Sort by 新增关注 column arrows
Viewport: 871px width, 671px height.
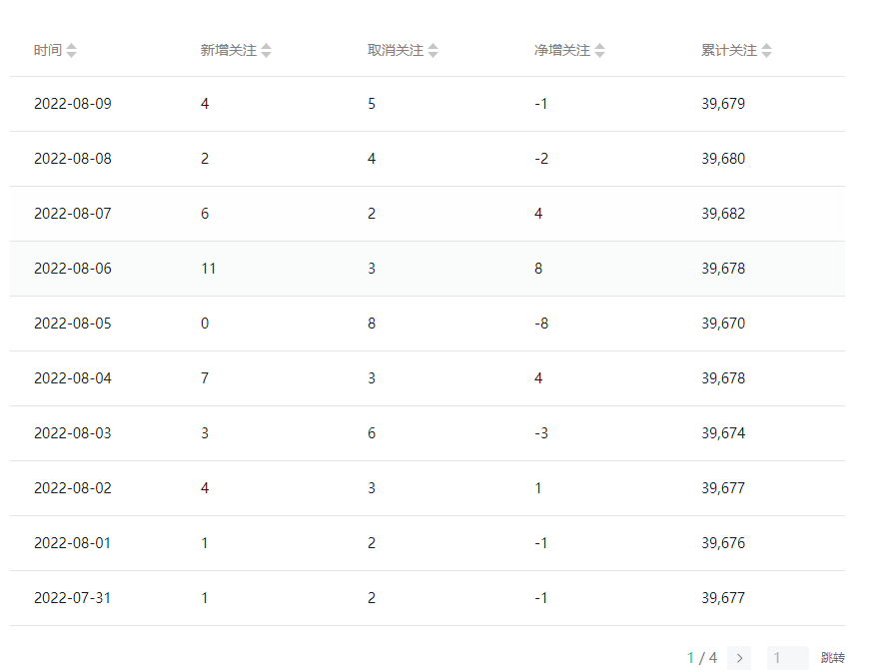(x=266, y=51)
